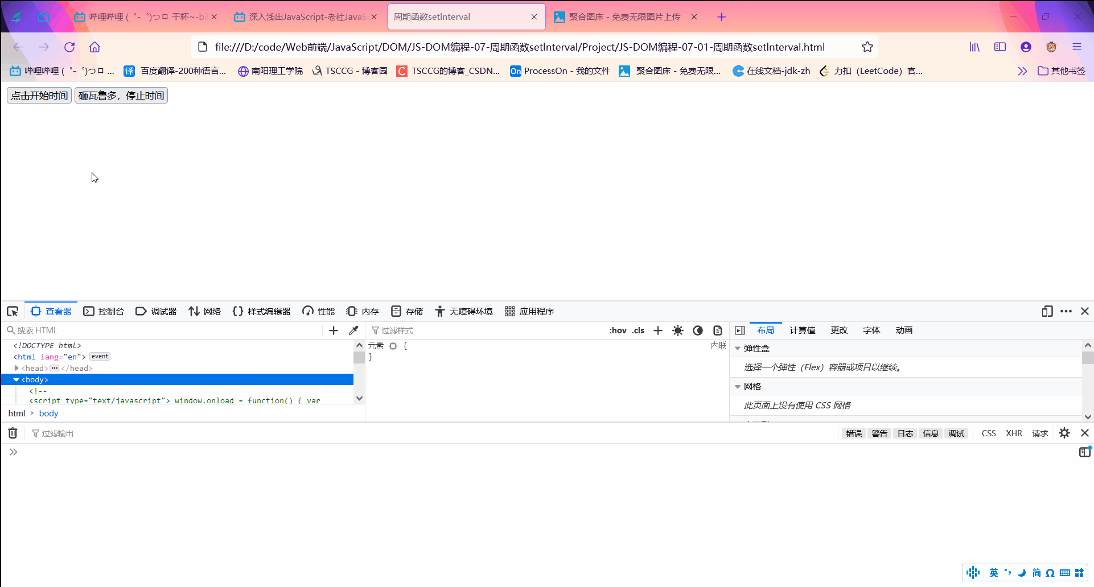
Task: Close the split console
Action: tap(1085, 433)
